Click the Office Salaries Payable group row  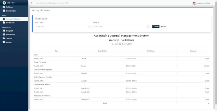(x=122, y=77)
